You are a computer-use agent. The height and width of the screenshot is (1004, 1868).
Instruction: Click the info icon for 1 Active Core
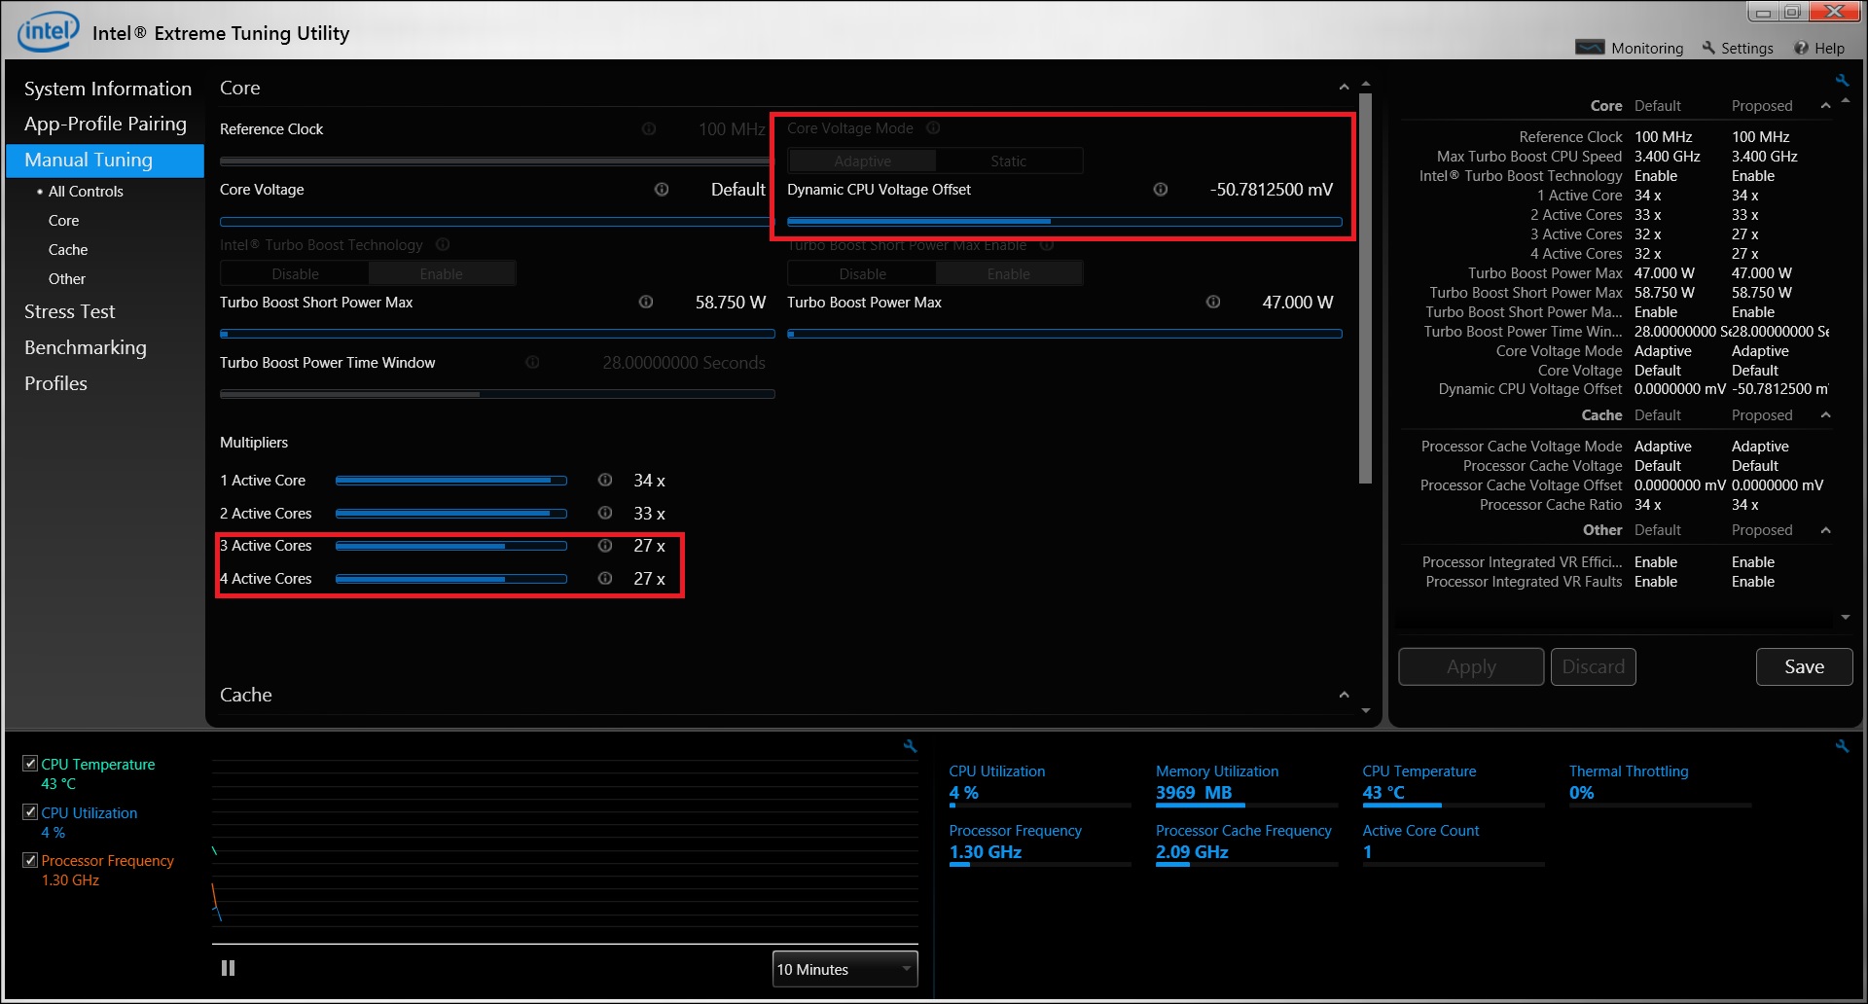[x=605, y=480]
